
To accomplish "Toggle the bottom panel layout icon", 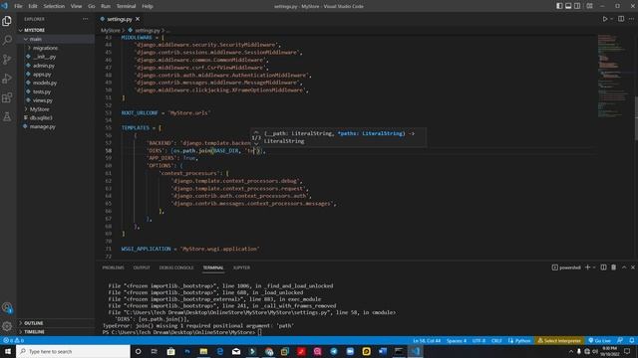I will pyautogui.click(x=568, y=6).
